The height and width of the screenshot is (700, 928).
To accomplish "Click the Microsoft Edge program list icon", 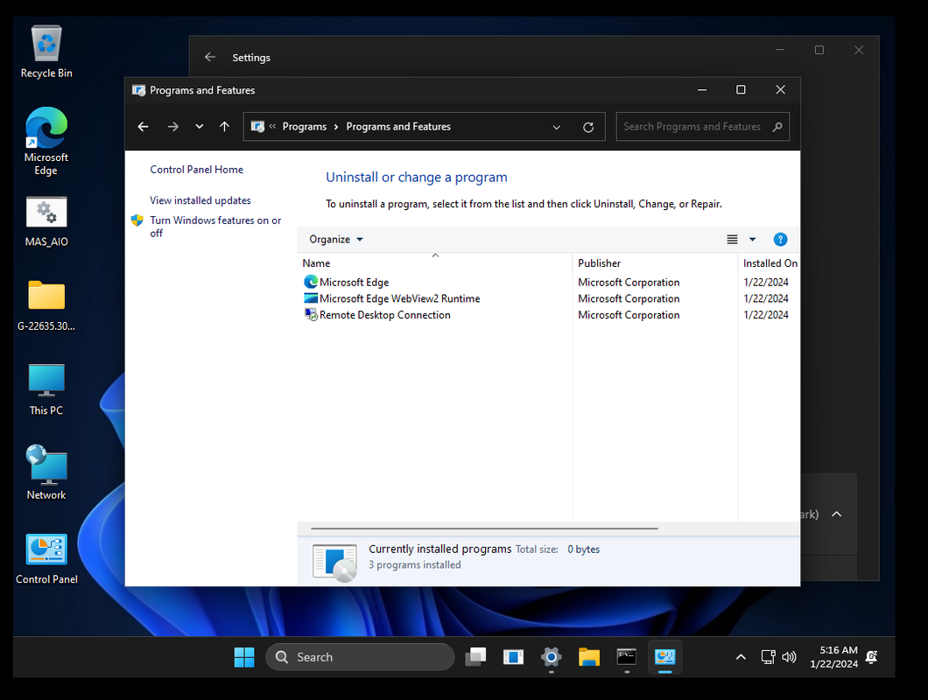I will (311, 283).
